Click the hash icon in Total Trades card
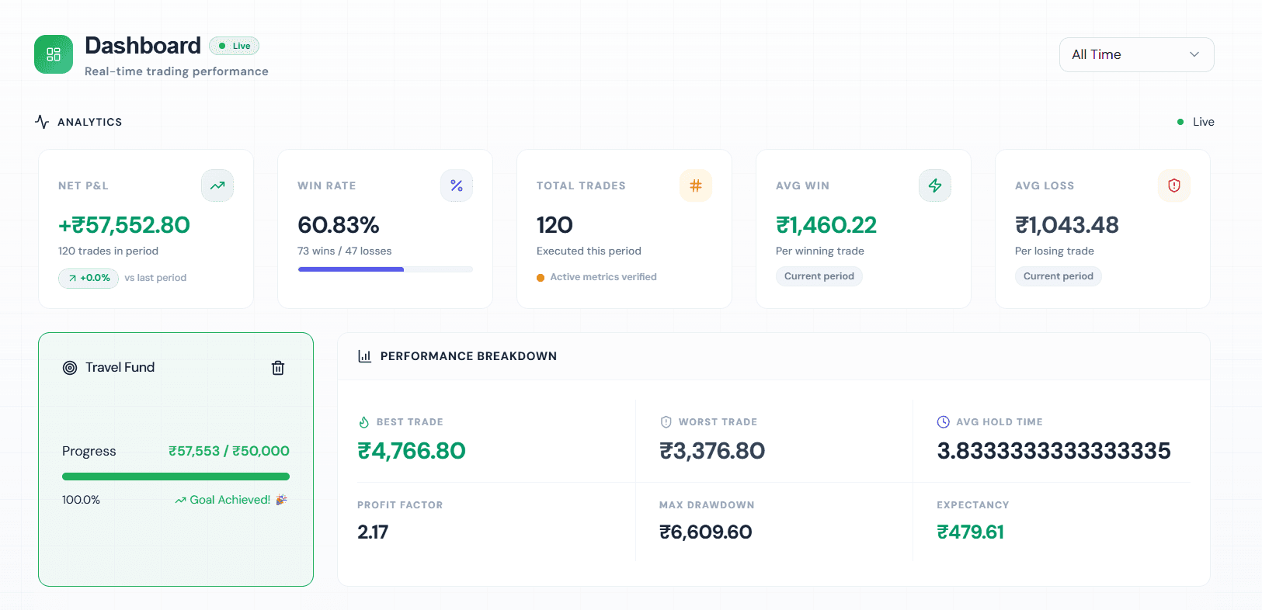This screenshot has height=610, width=1262. pyautogui.click(x=696, y=185)
